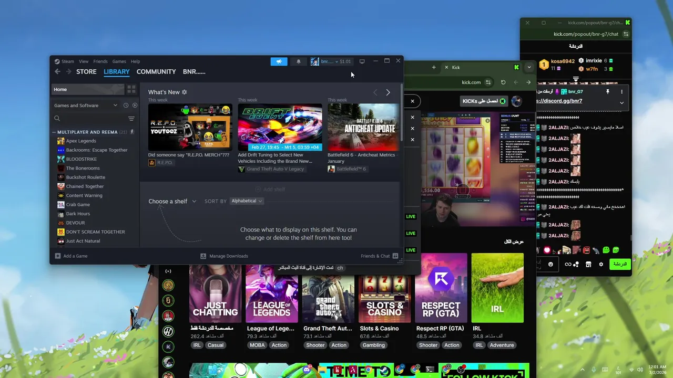
Task: Select Apex Legends in the library list
Action: [81, 141]
